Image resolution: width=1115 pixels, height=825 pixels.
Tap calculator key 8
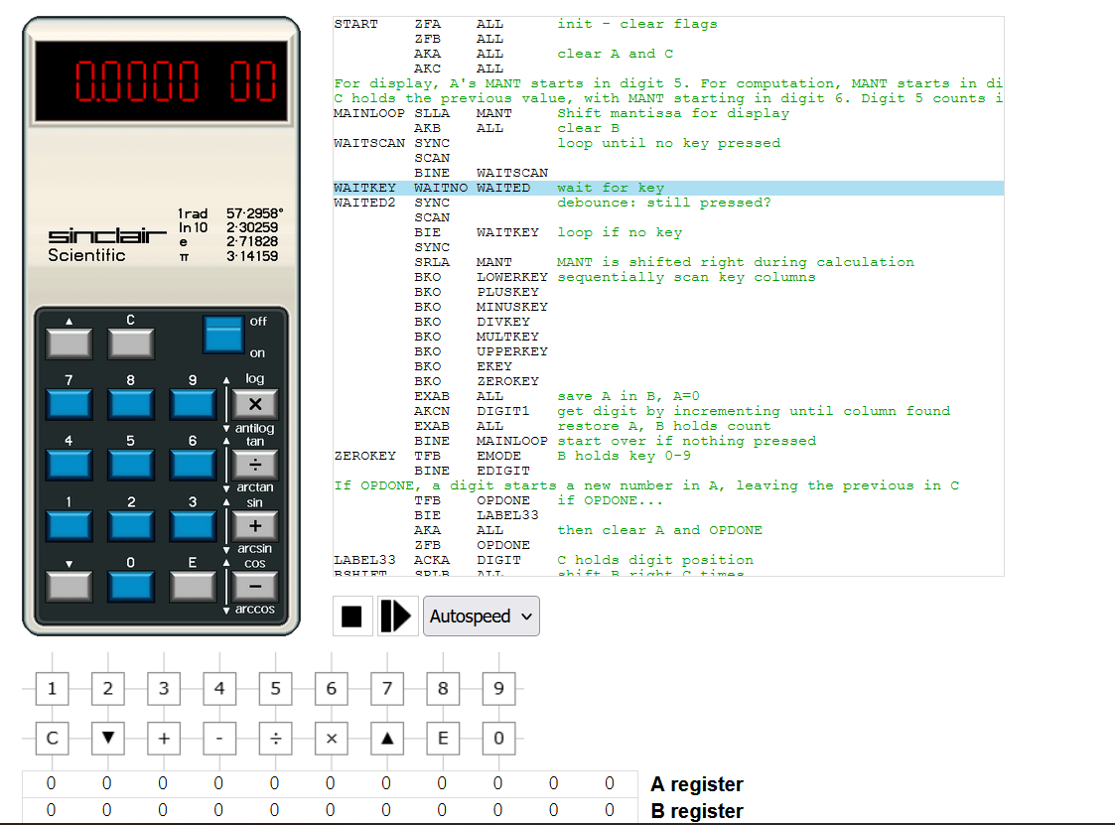pyautogui.click(x=131, y=404)
